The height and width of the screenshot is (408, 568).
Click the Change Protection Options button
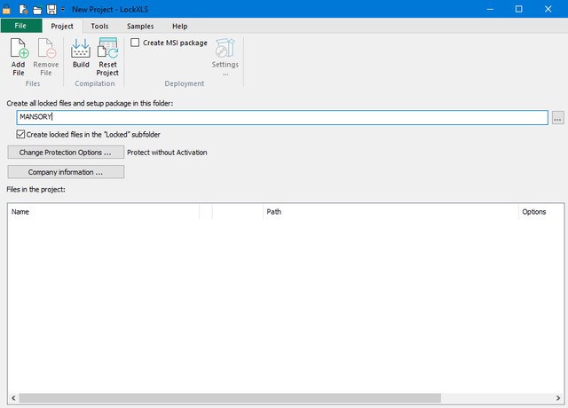click(x=66, y=153)
